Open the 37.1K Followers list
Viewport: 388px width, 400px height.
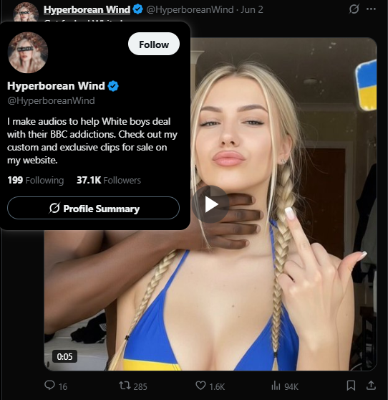[x=109, y=180]
